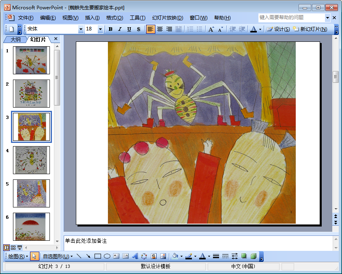Insert a vertical text box
Image resolution: width=342 pixels, height=274 pixels.
point(125,256)
